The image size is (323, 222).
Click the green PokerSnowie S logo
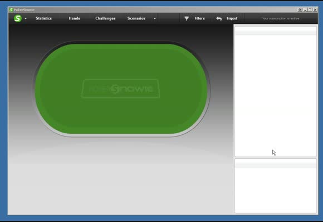(x=18, y=18)
